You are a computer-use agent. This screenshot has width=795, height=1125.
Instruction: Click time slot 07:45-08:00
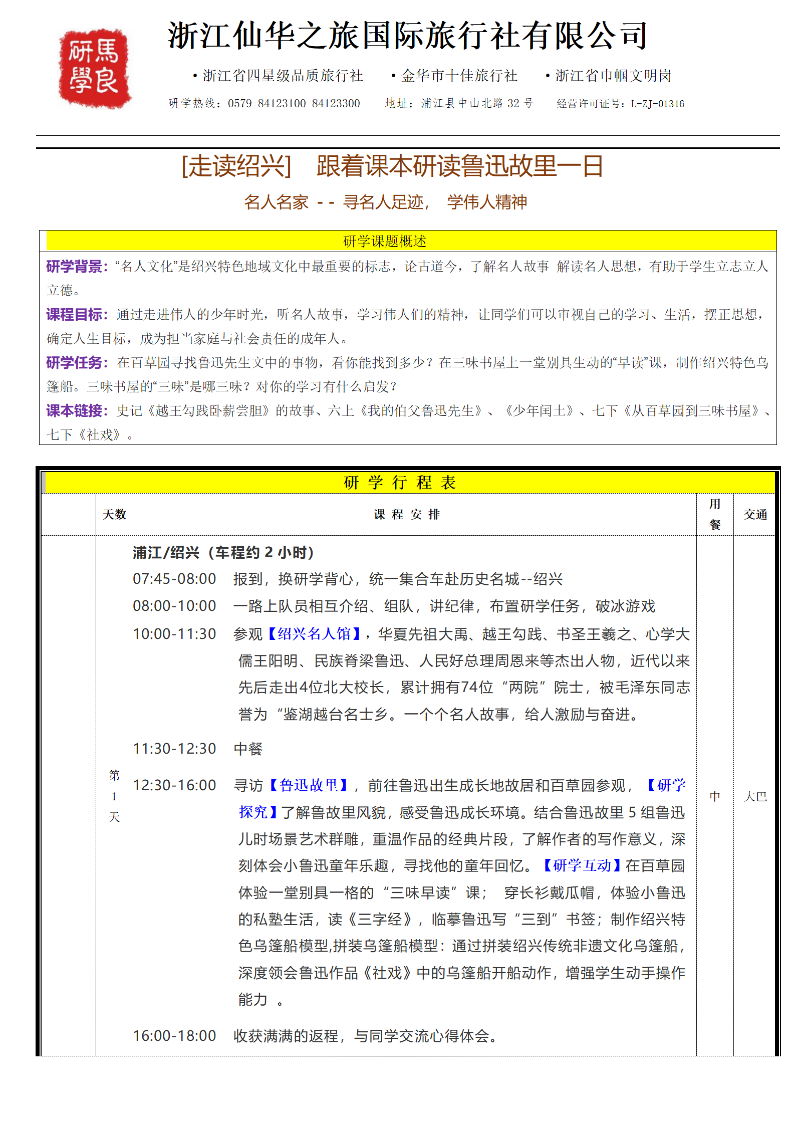pyautogui.click(x=174, y=579)
